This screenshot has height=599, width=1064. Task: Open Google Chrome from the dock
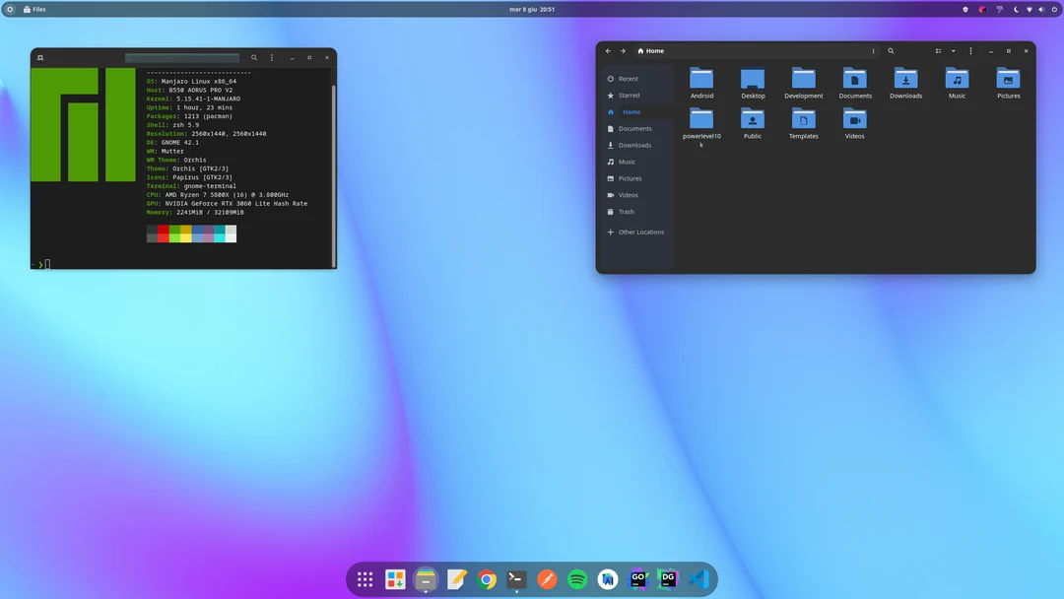(487, 579)
